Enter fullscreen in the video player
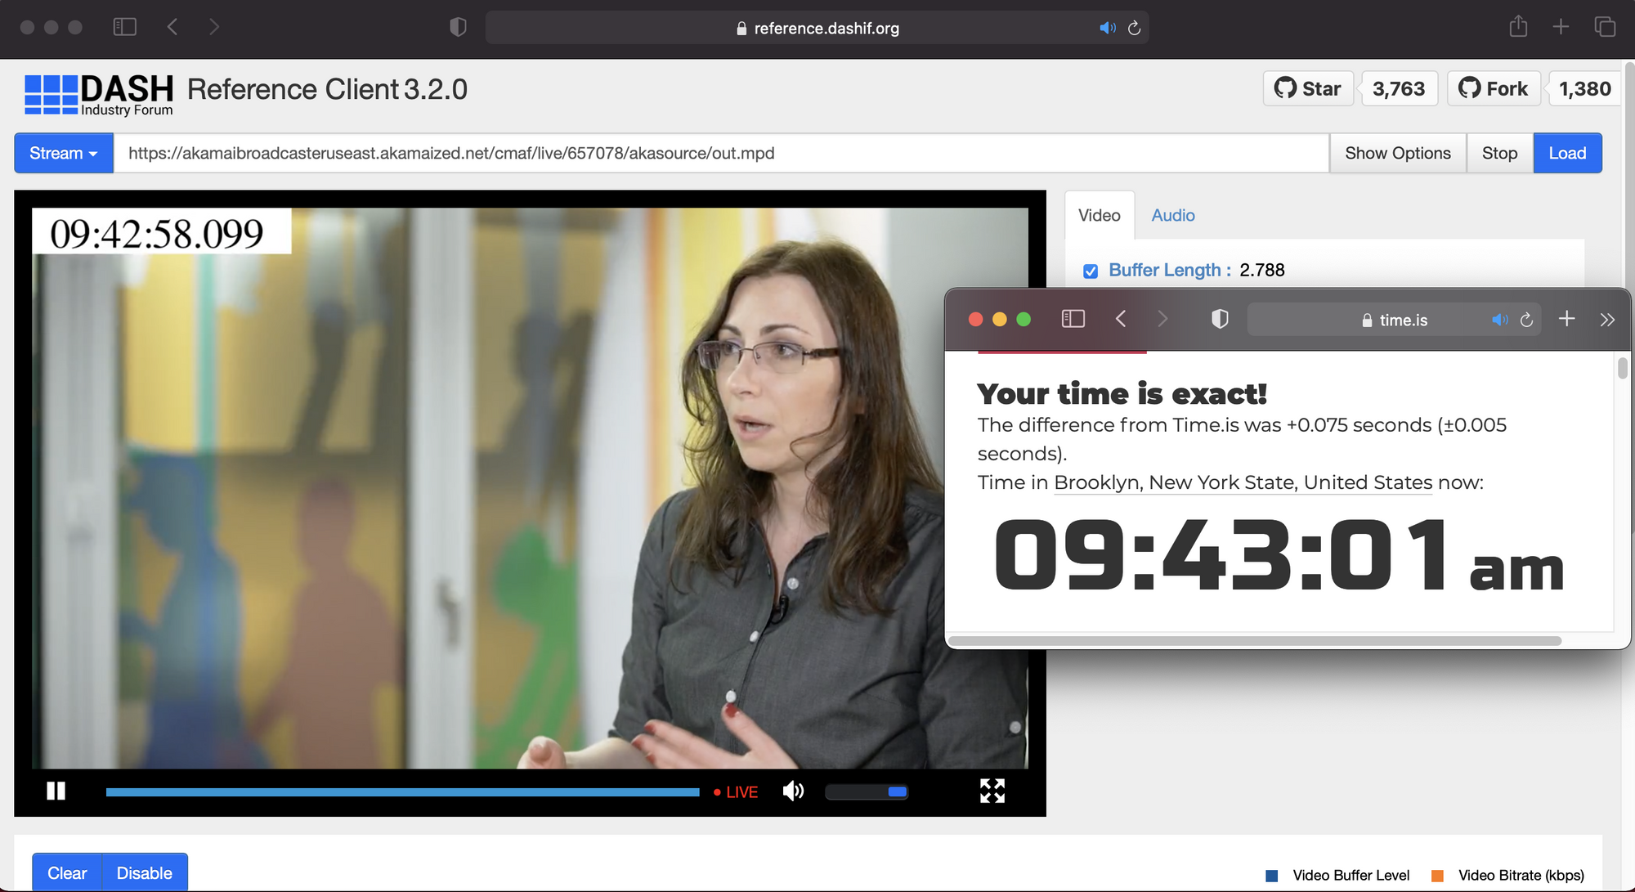Screen dimensions: 1635x892 (x=992, y=791)
